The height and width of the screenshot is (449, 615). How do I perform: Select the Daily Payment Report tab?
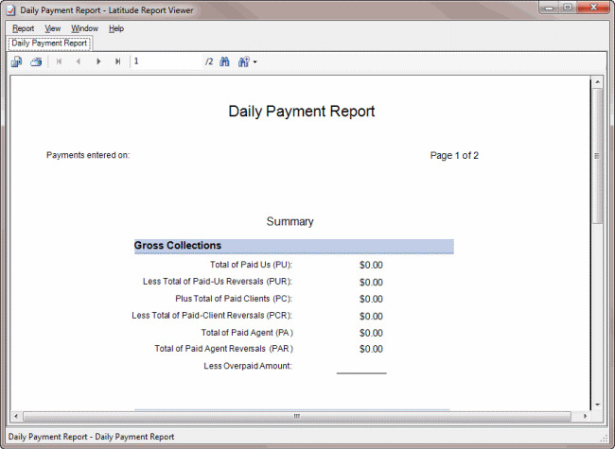click(x=49, y=43)
